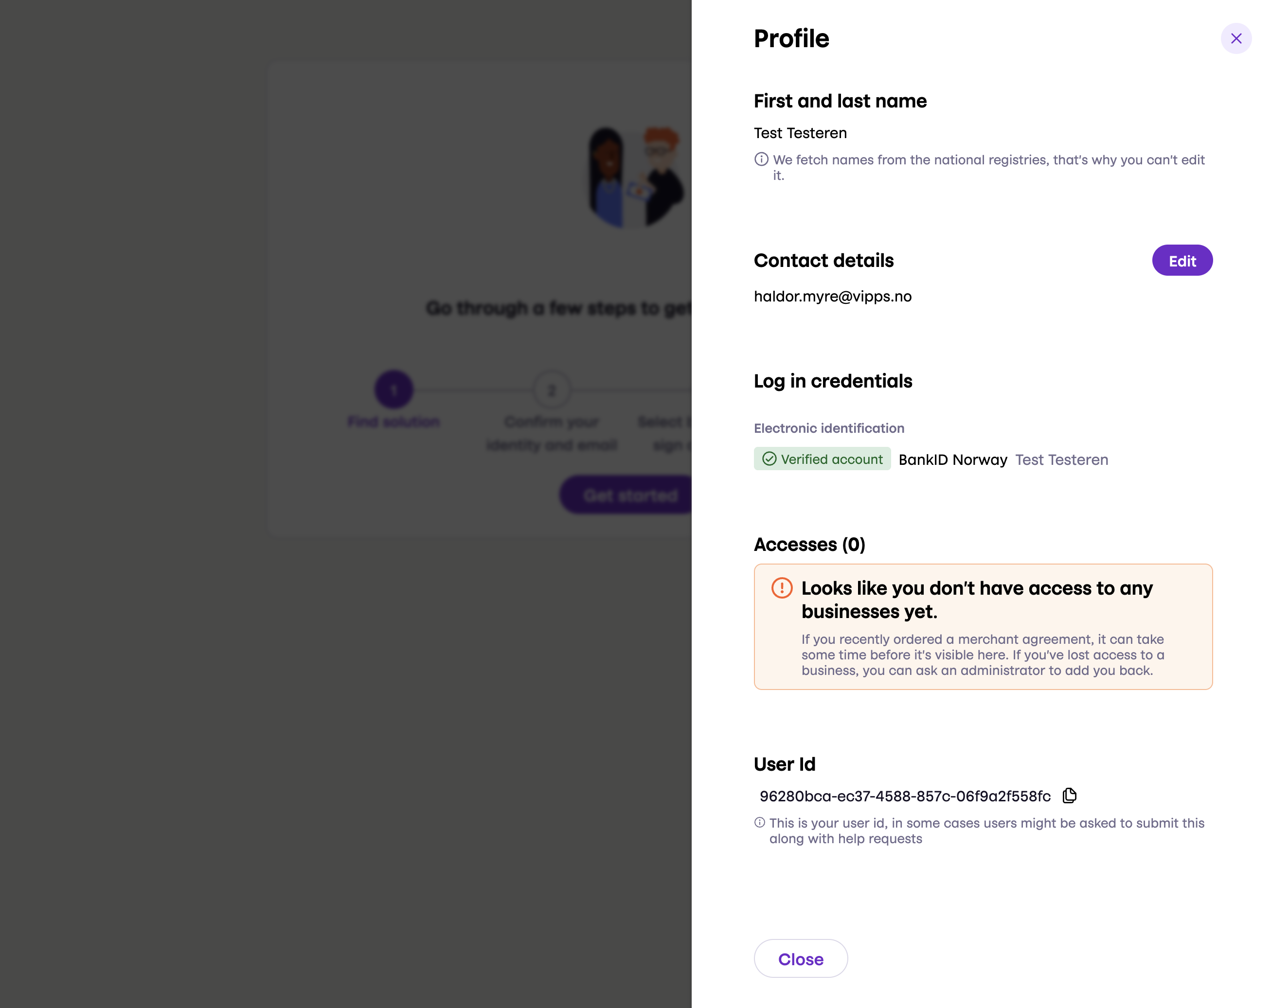Click the warning icon in accesses alert box
This screenshot has width=1271, height=1008.
pos(781,587)
